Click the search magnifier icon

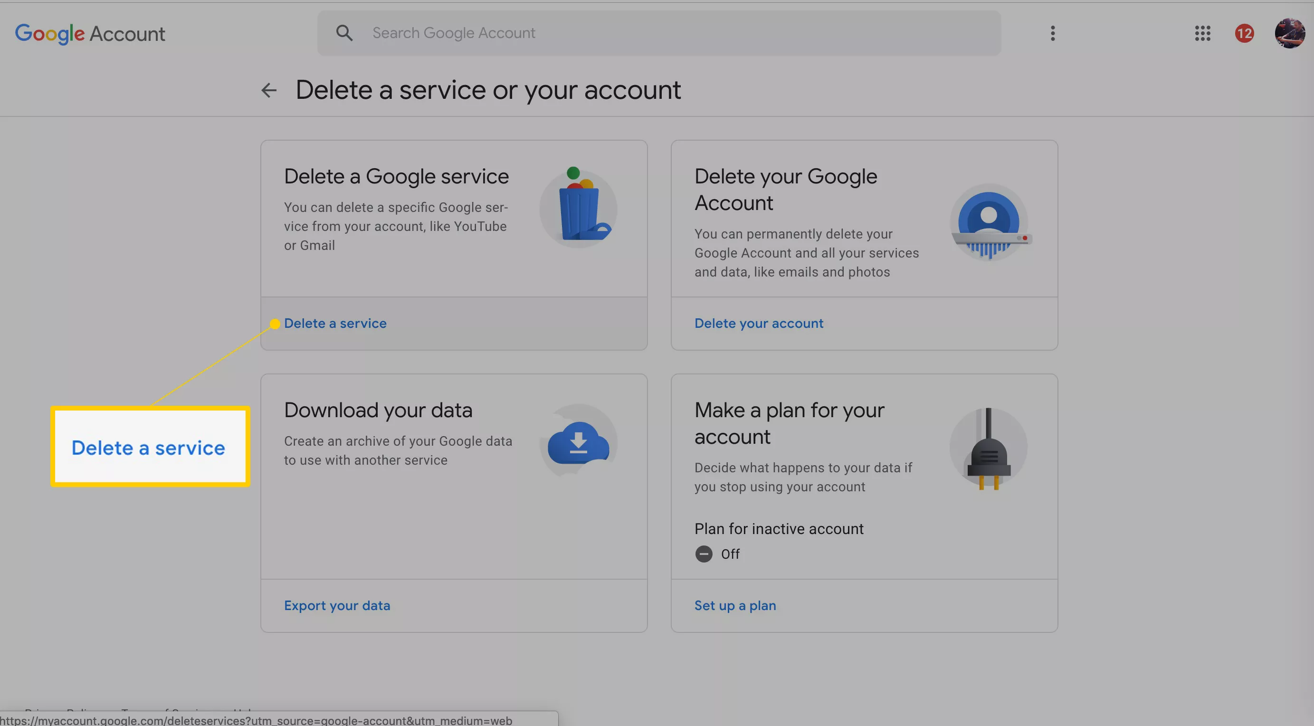point(344,32)
